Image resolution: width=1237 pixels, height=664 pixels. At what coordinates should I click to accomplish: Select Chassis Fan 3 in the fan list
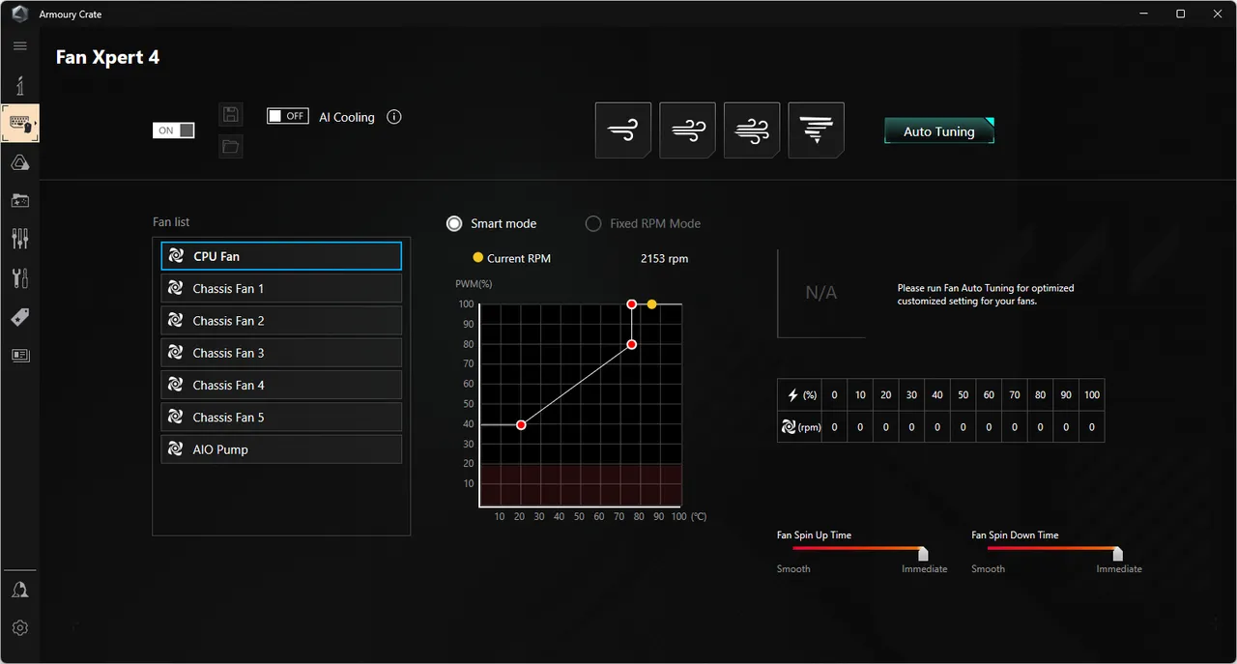(x=281, y=353)
